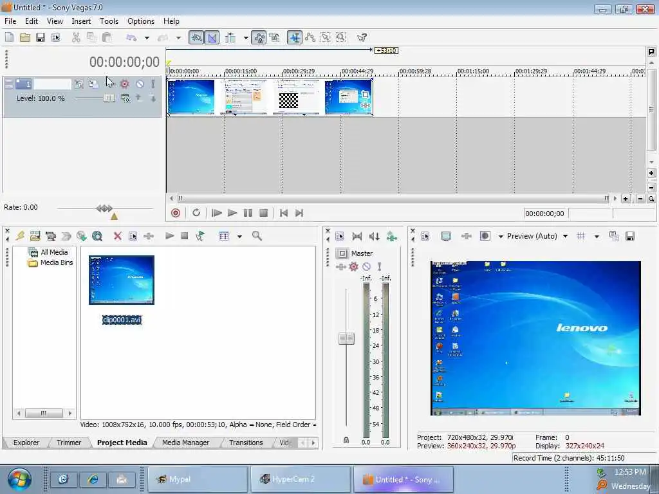This screenshot has width=659, height=494.
Task: Toggle Loop Playback button
Action: (x=196, y=213)
